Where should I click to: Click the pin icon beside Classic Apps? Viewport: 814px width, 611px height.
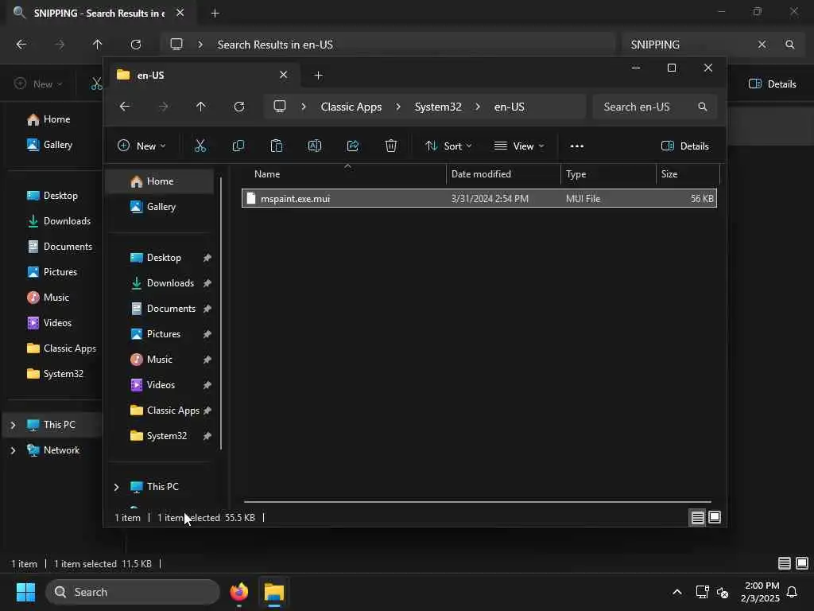point(207,411)
